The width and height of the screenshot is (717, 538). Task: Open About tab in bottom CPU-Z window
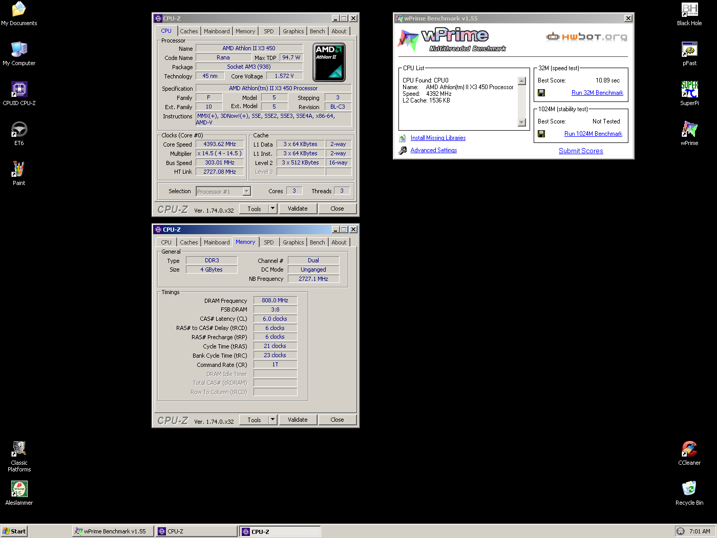[x=339, y=242]
